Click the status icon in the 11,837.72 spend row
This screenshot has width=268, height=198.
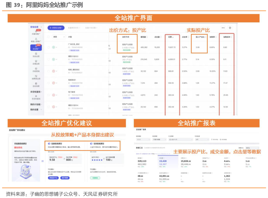click(x=54, y=47)
